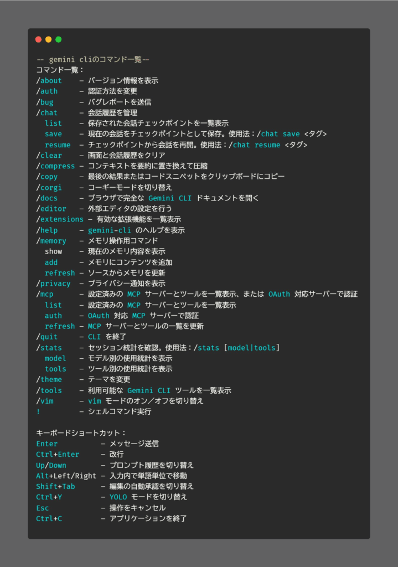The width and height of the screenshot is (398, 567).
Task: Click the /compress command text
Action: pyautogui.click(x=55, y=166)
